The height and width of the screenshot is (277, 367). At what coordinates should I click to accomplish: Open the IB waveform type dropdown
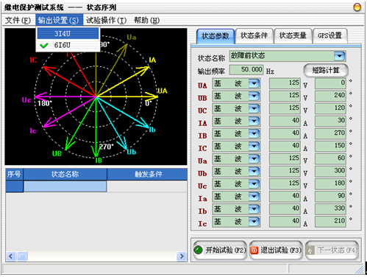(x=254, y=134)
